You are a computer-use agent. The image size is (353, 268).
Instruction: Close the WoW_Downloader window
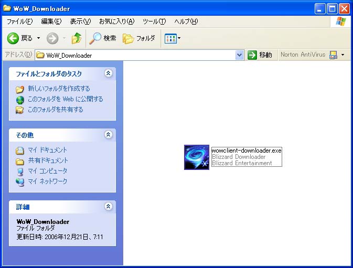[x=344, y=9]
